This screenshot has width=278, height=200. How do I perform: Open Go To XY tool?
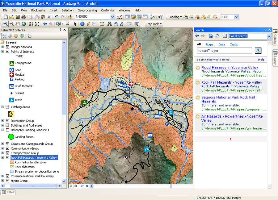coord(122,24)
